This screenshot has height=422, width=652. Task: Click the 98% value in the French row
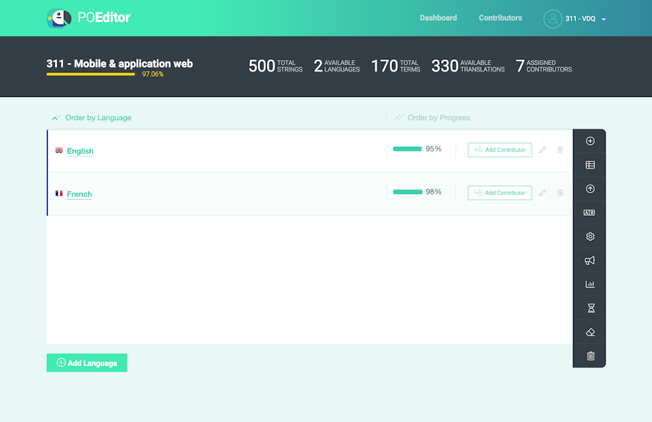pos(433,192)
